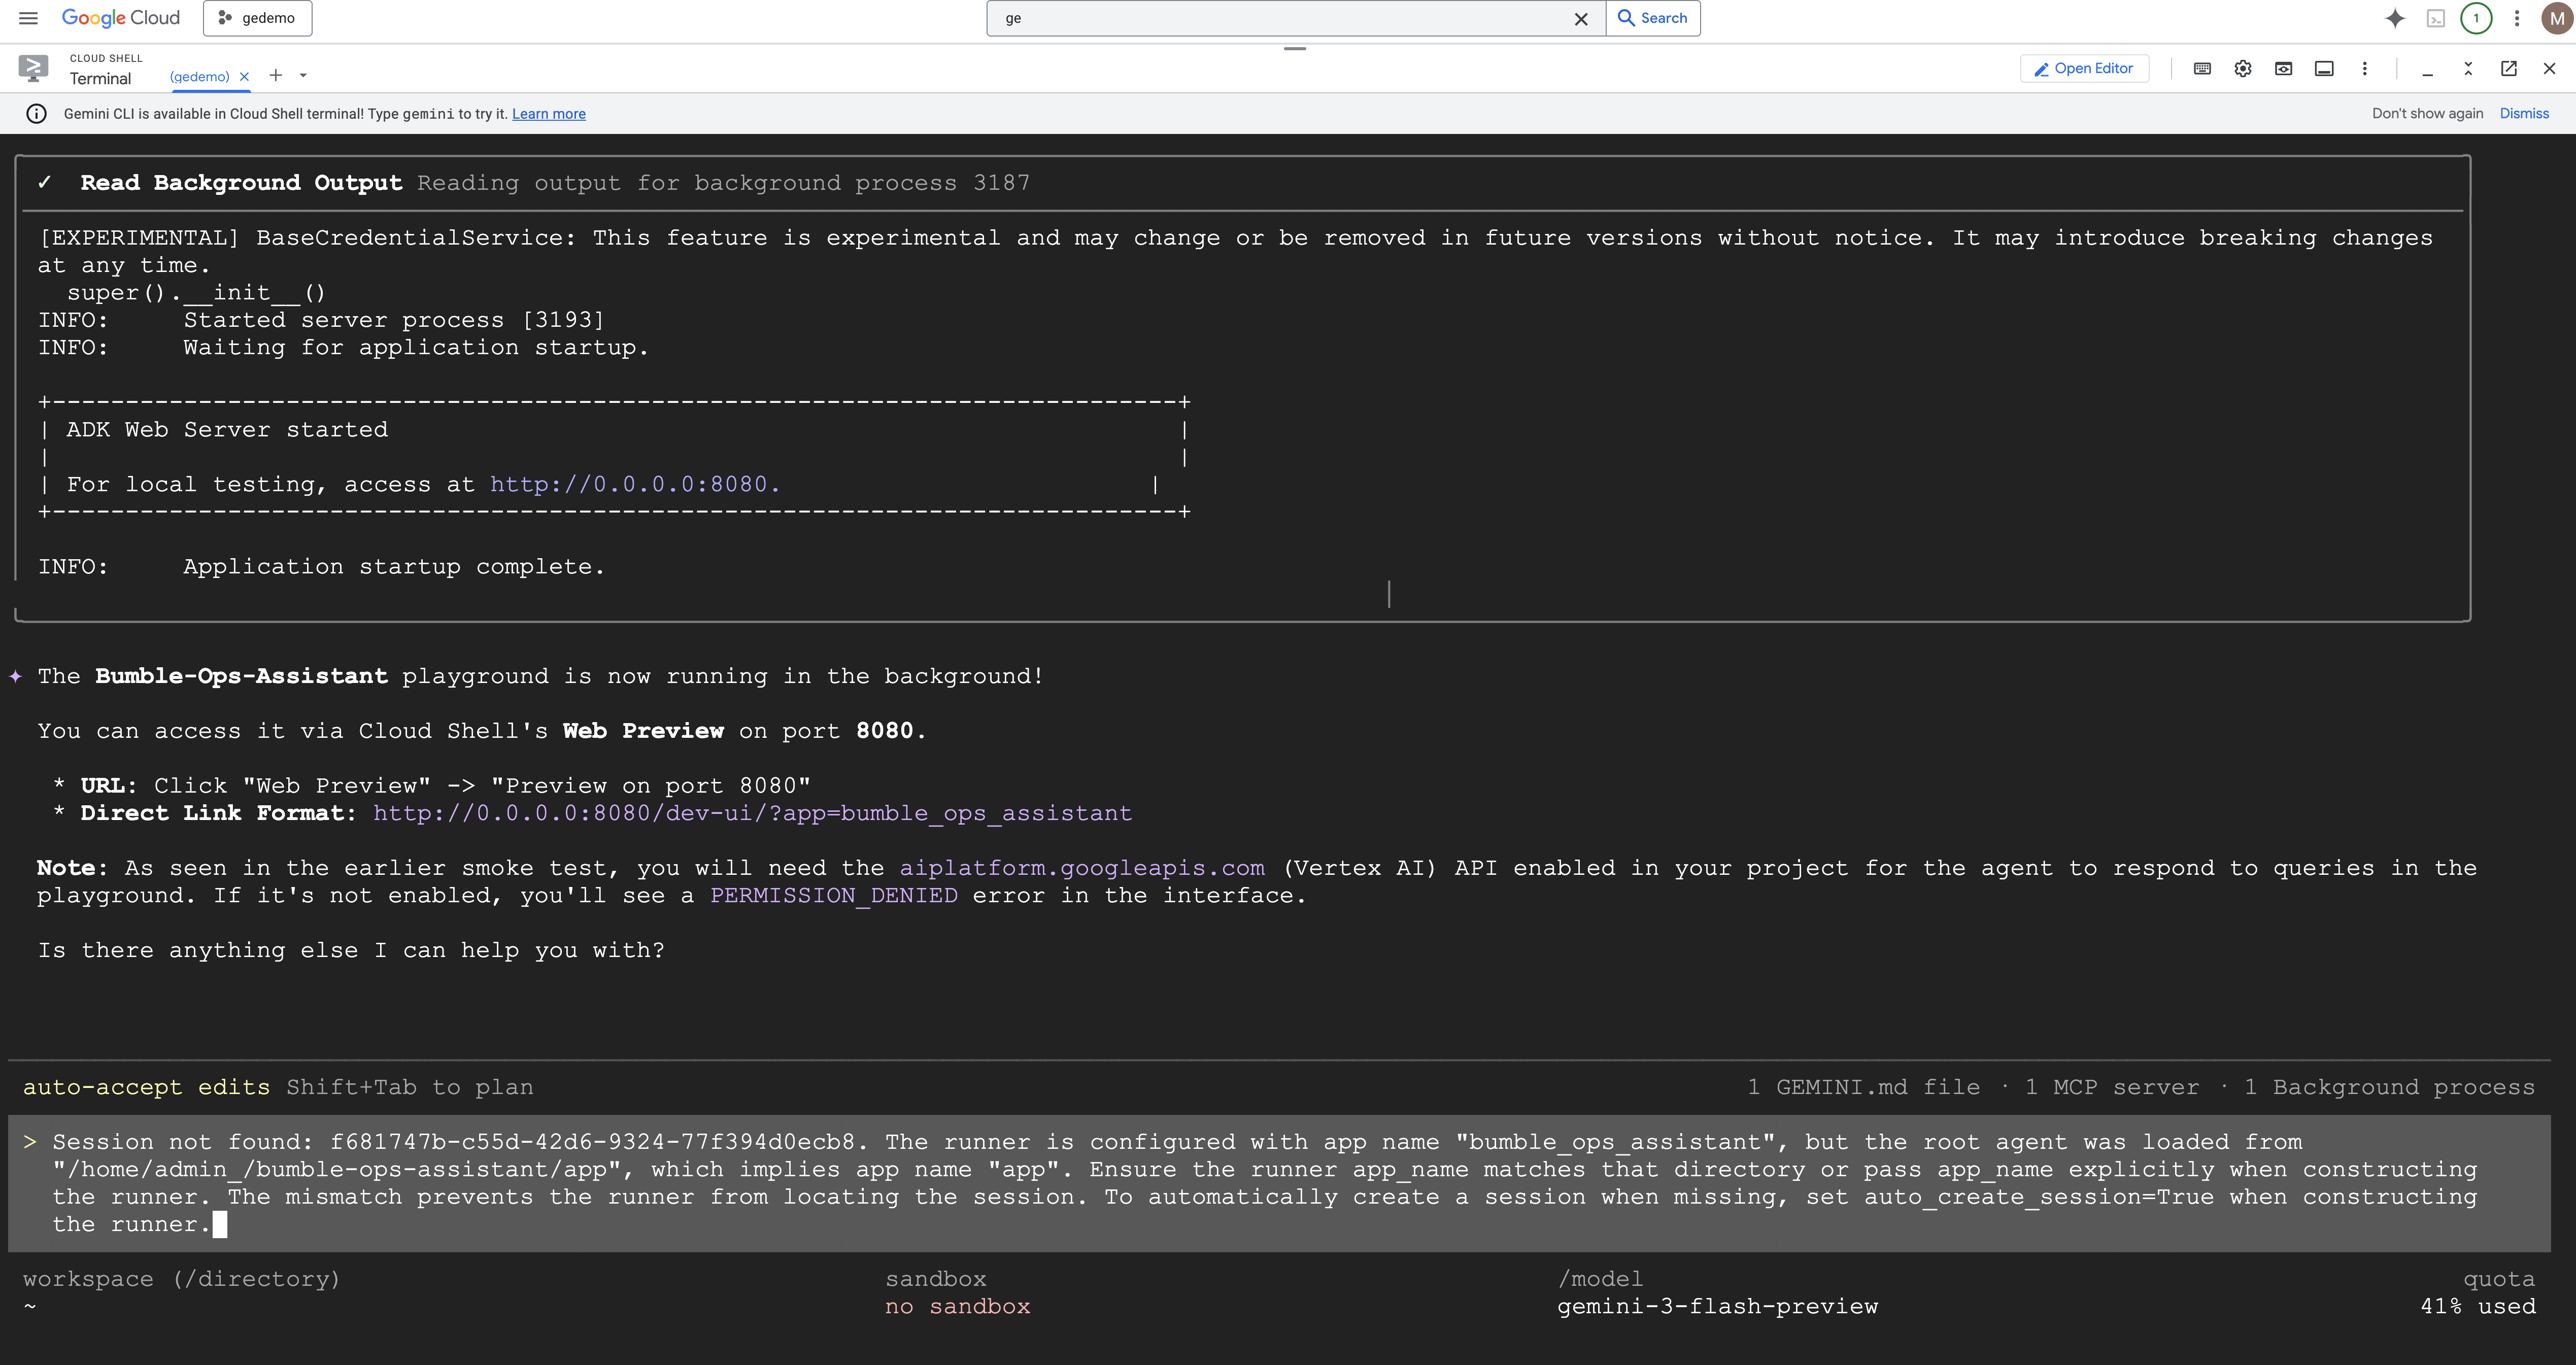Image resolution: width=2576 pixels, height=1365 pixels.
Task: Click the Cloud Shell terminal logo icon
Action: (33, 68)
